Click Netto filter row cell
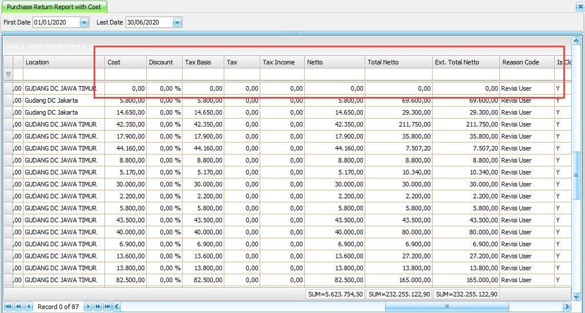 pos(334,74)
